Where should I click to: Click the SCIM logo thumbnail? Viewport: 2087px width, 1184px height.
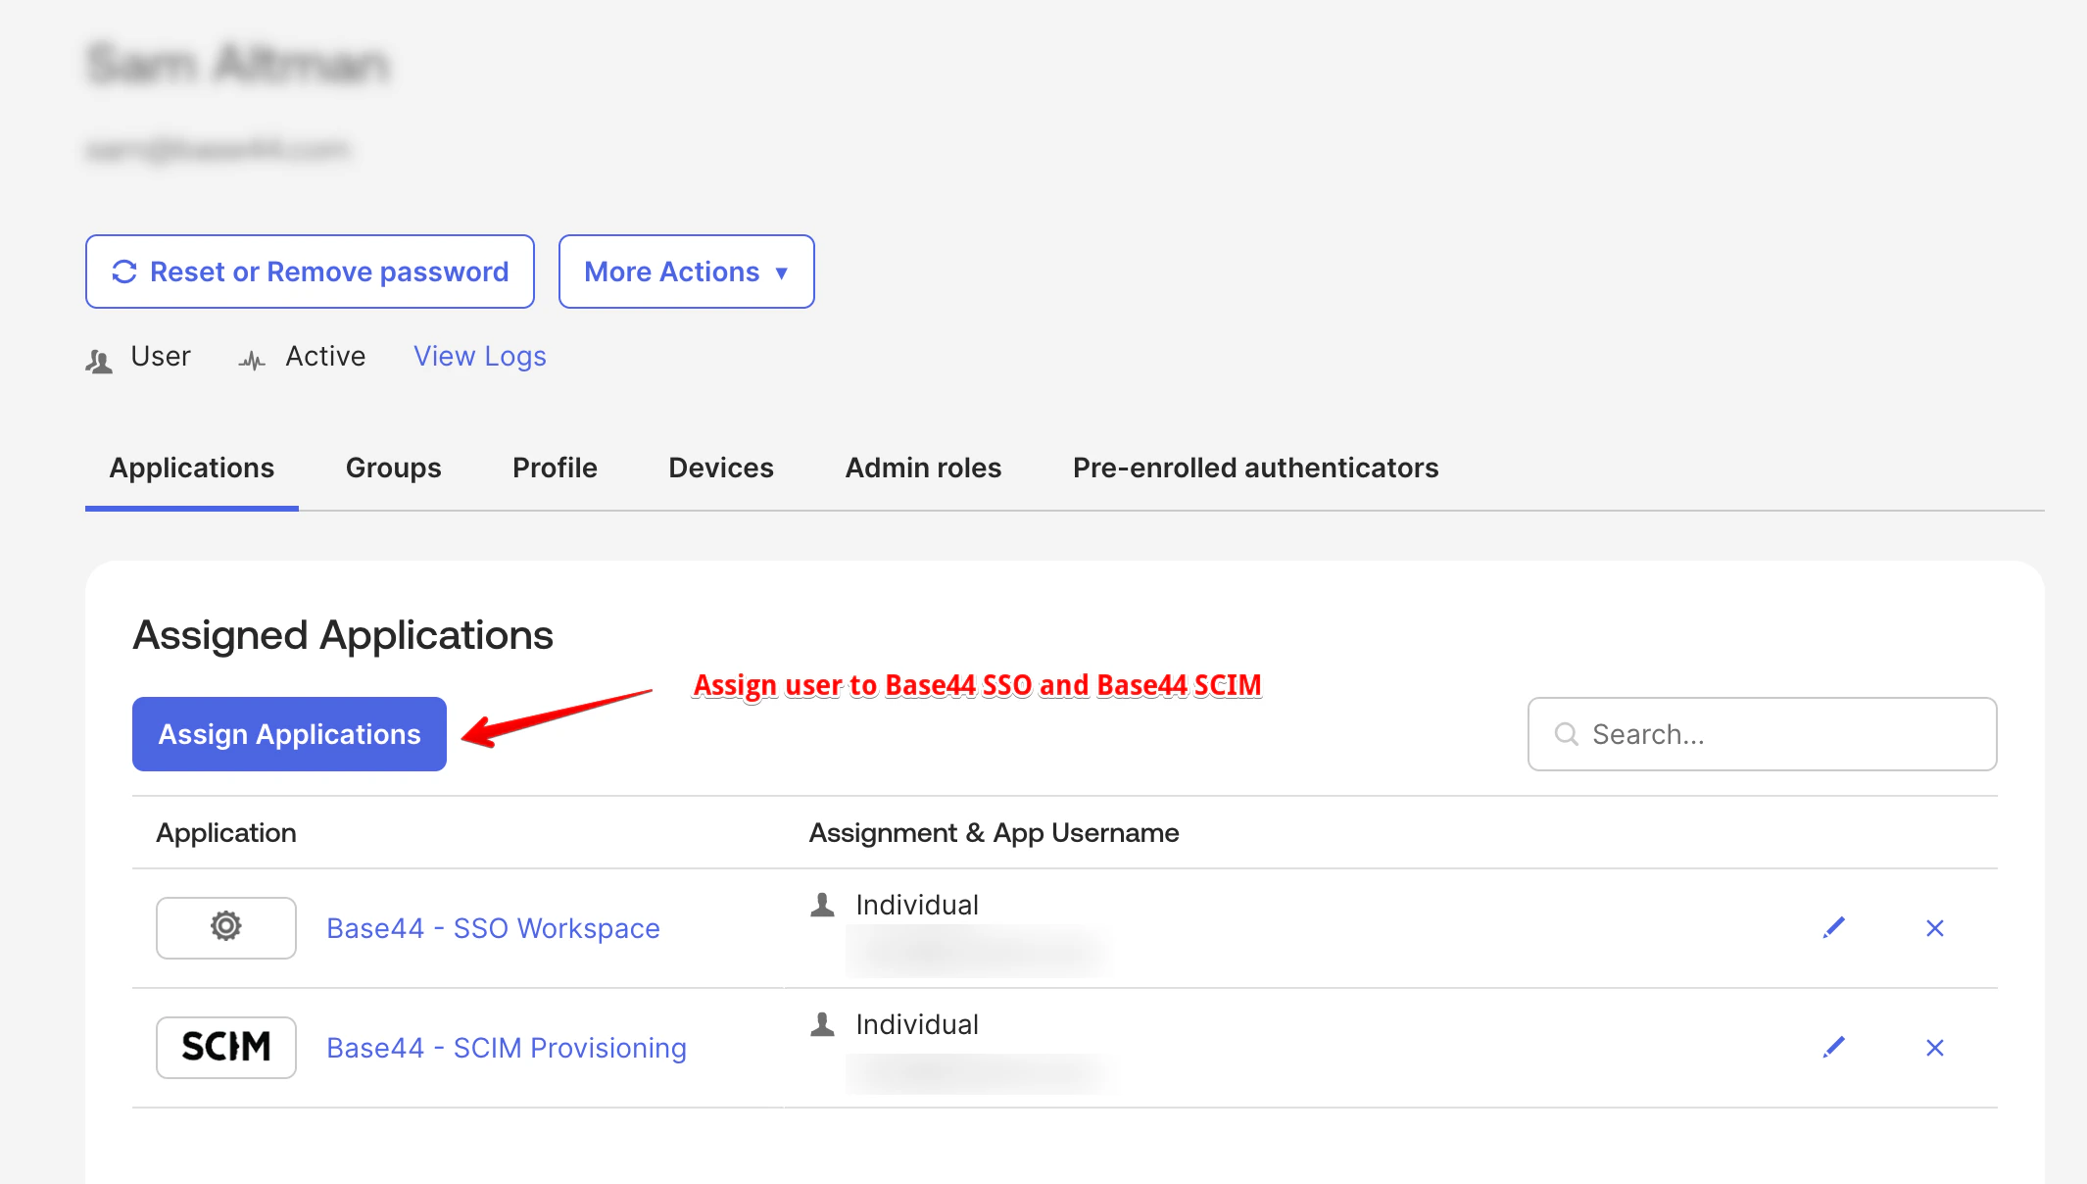[226, 1047]
